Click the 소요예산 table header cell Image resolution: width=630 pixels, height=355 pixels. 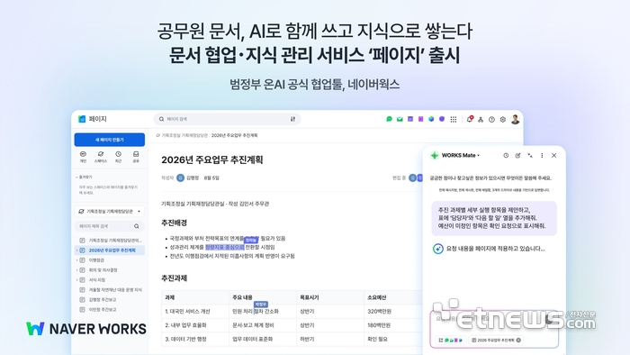pos(393,297)
